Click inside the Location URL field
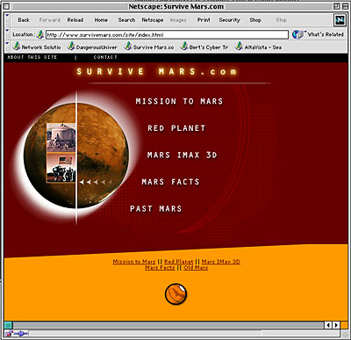 [167, 34]
